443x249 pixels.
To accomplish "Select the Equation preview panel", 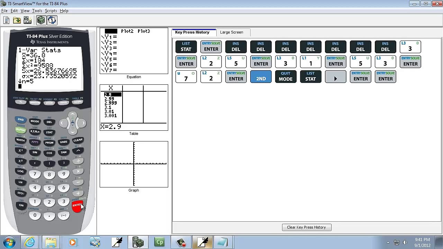I will (134, 51).
